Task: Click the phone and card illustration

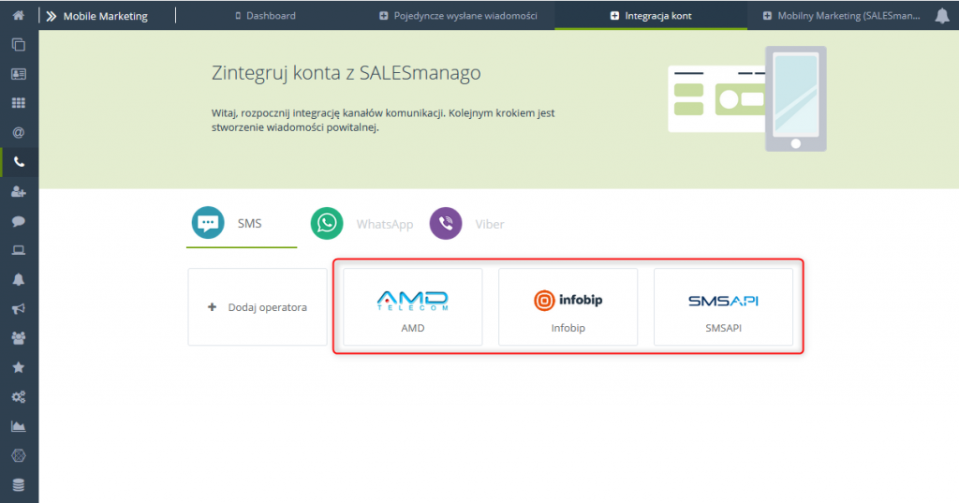Action: (747, 98)
